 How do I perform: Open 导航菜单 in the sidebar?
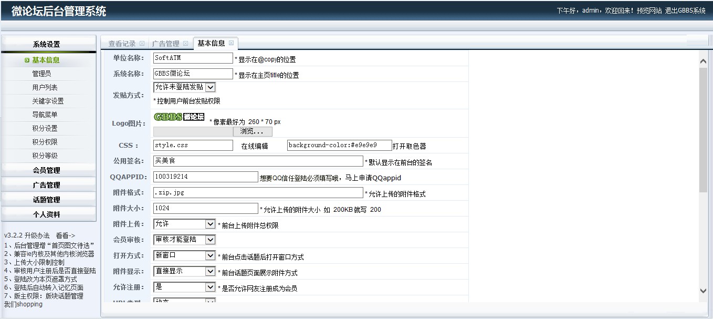(45, 115)
